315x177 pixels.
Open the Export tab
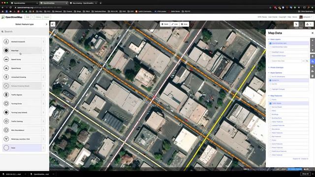[47, 17]
